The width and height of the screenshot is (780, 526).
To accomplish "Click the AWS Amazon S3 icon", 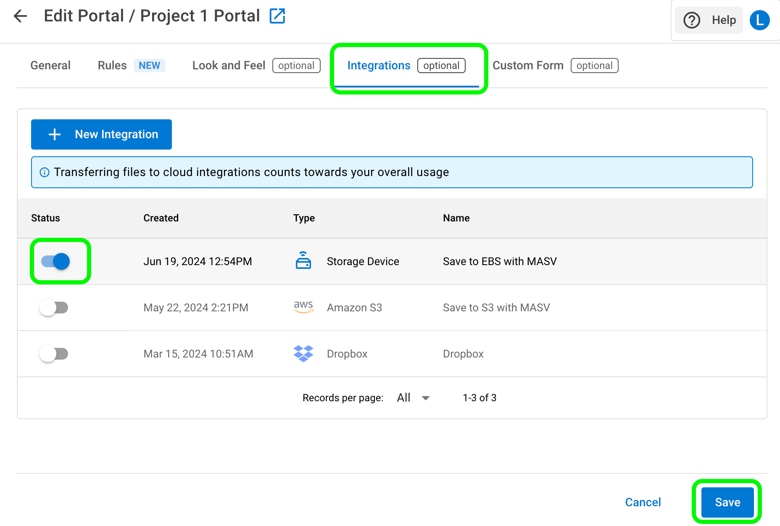I will (303, 307).
